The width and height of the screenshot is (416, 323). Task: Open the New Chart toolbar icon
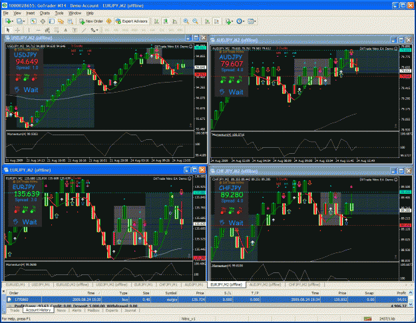click(x=8, y=21)
